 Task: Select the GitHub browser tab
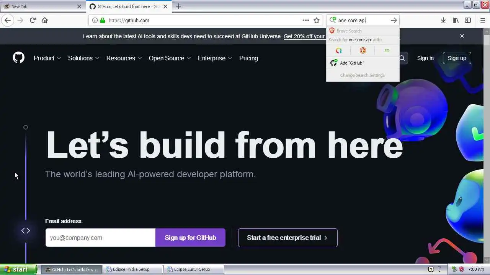pyautogui.click(x=129, y=6)
